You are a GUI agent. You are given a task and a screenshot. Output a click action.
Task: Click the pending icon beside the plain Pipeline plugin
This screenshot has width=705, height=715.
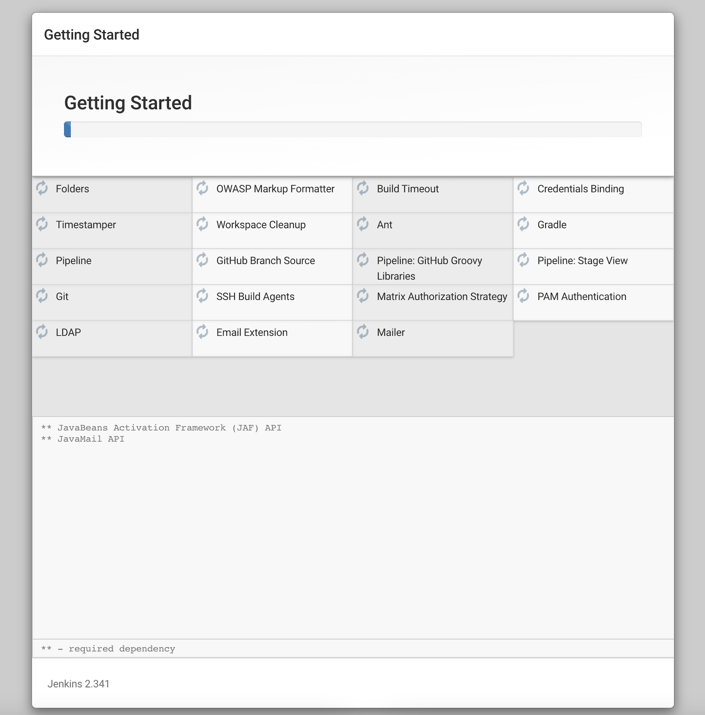[x=42, y=260]
